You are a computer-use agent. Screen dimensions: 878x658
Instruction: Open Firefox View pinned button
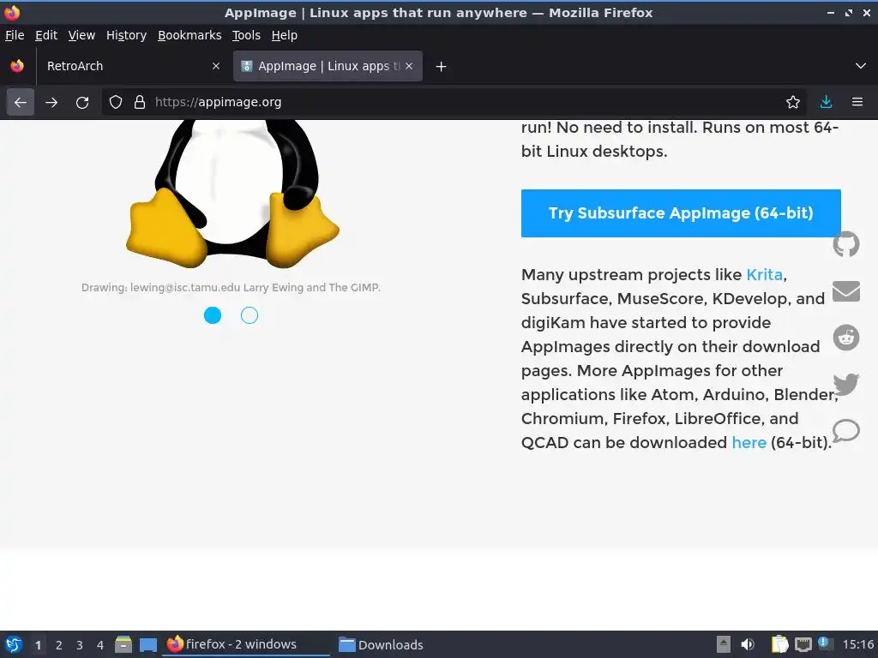17,66
